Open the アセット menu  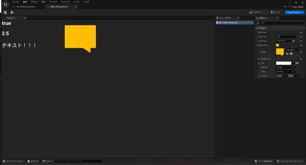pos(34,2)
